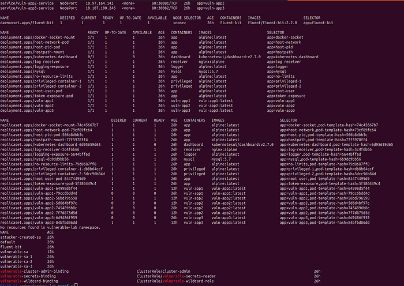
Task: Select replicaset.apps/vuln-app1-79cc6bdd4d
Action: coord(39,194)
